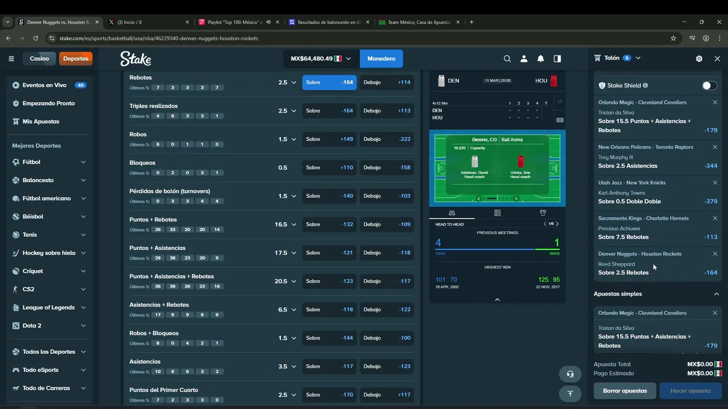Switch to Deportes tab

coord(76,59)
